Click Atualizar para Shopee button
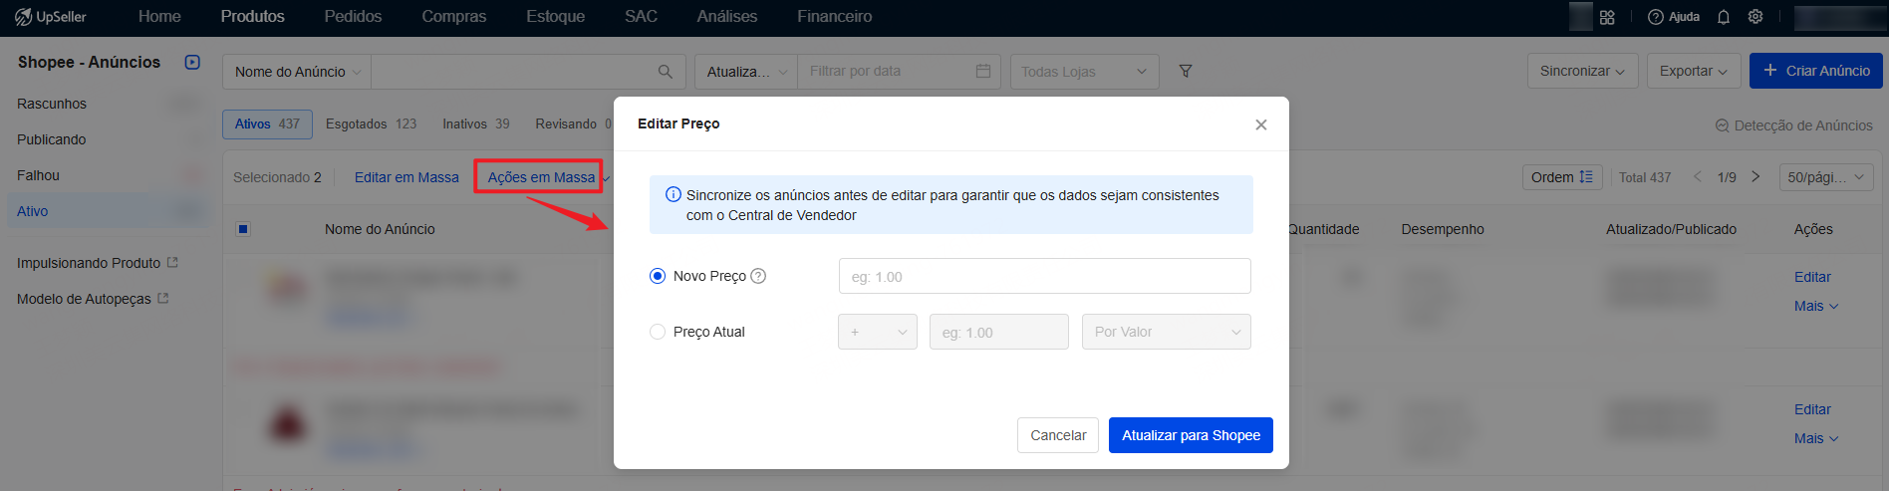 point(1191,435)
